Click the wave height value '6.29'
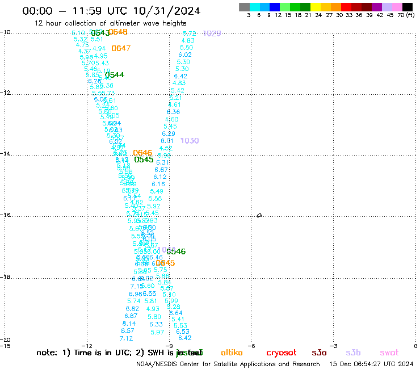 pos(169,133)
